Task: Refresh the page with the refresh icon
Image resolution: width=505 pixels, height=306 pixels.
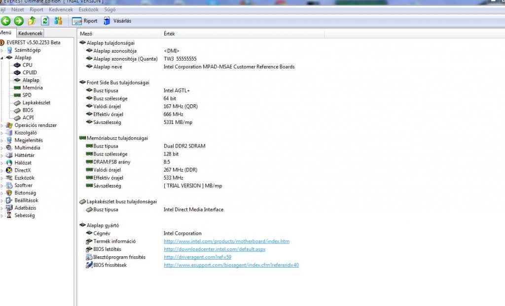Action: 45,21
